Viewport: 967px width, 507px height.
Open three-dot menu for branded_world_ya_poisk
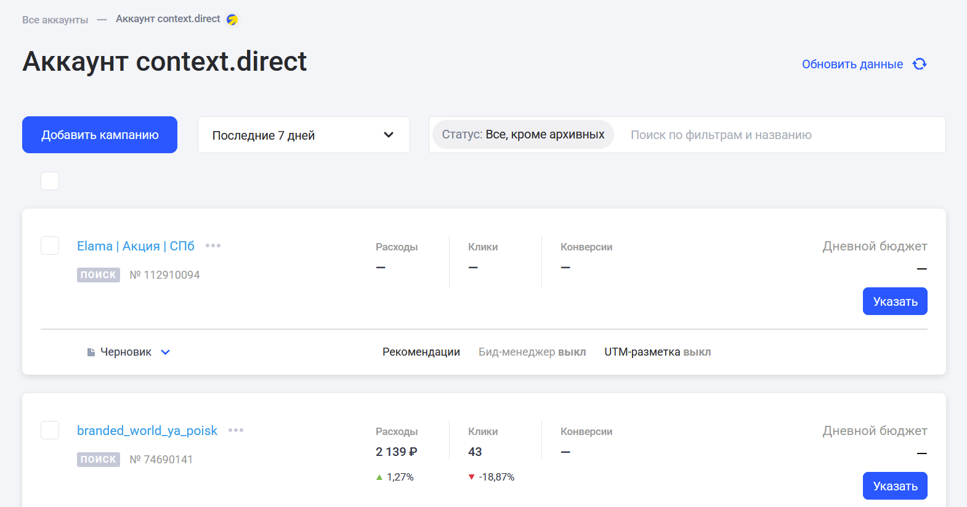click(x=236, y=430)
